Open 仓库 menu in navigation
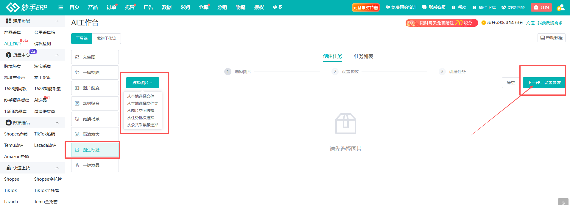 coord(204,7)
